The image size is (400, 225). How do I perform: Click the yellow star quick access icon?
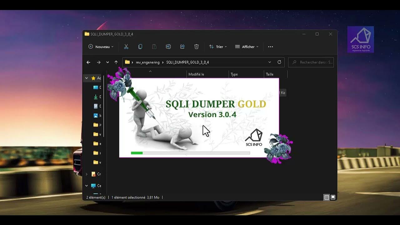(93, 78)
